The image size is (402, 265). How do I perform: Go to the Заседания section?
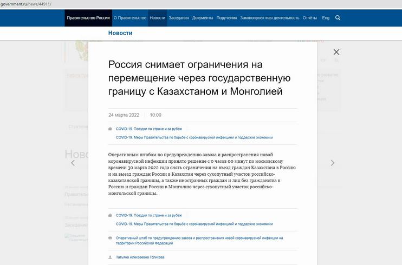(179, 18)
